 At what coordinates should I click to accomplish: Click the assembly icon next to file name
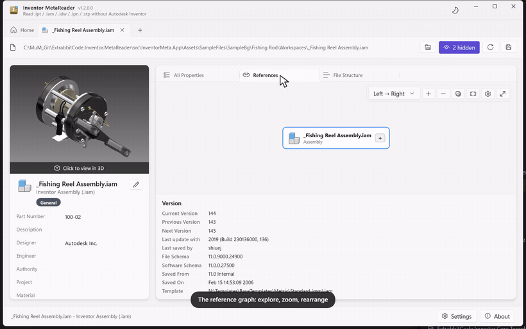[24, 186]
